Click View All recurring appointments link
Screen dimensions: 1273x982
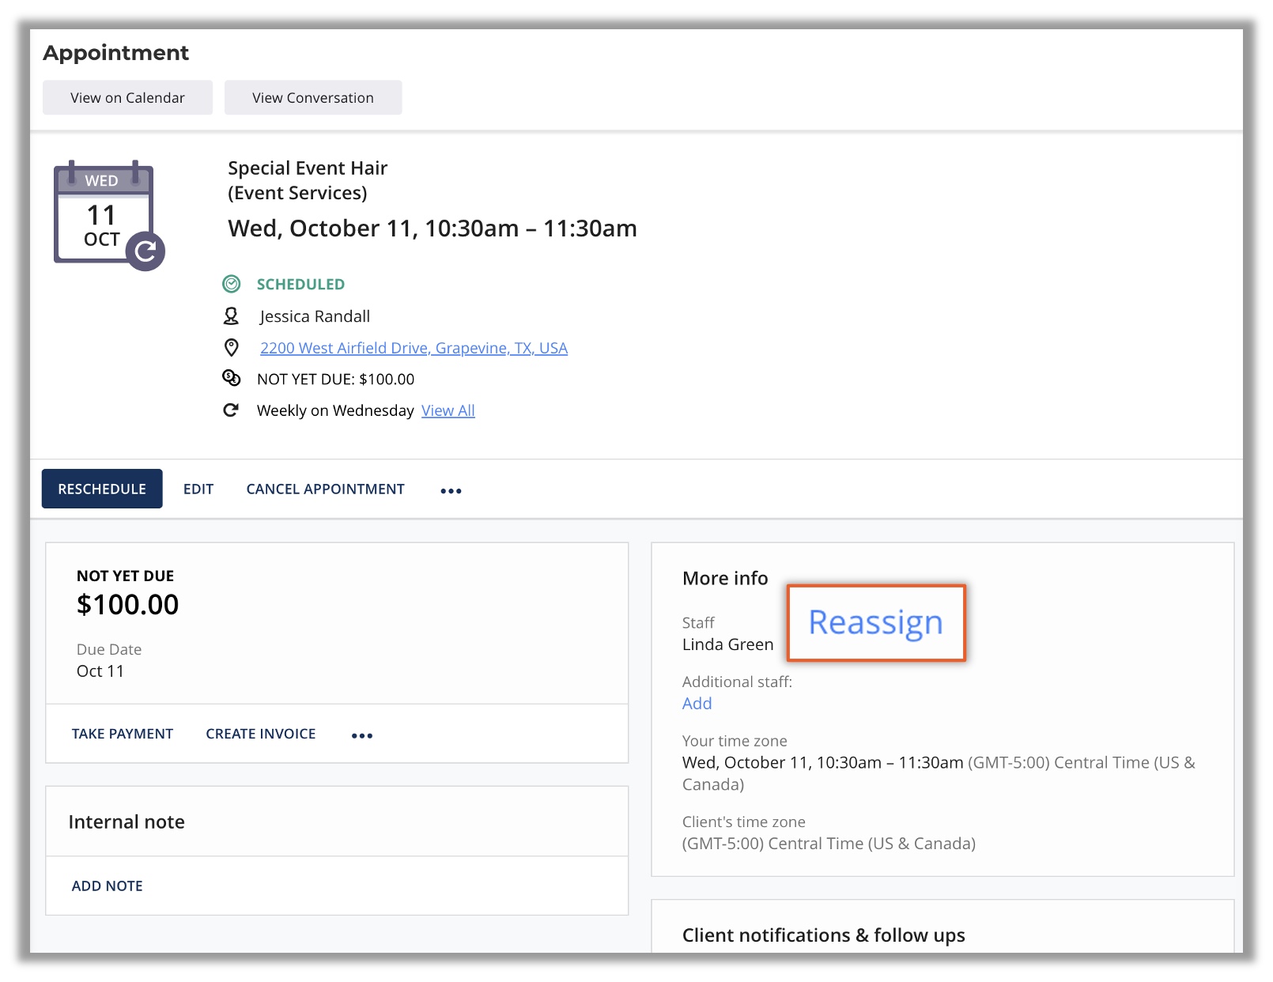(x=448, y=410)
